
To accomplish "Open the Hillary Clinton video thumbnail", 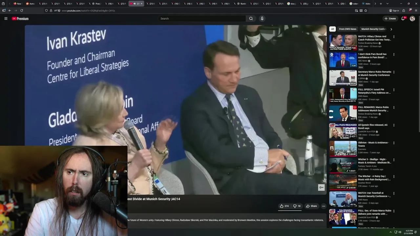I will [x=343, y=43].
